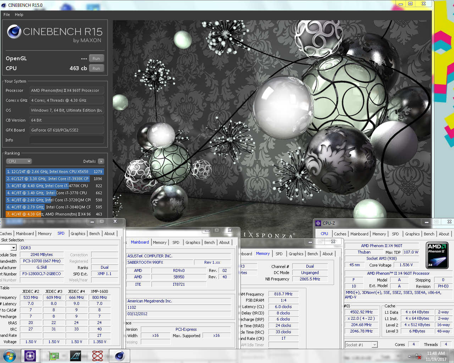Click the CPU-Z title bar icon
The width and height of the screenshot is (454, 363).
coord(318,223)
